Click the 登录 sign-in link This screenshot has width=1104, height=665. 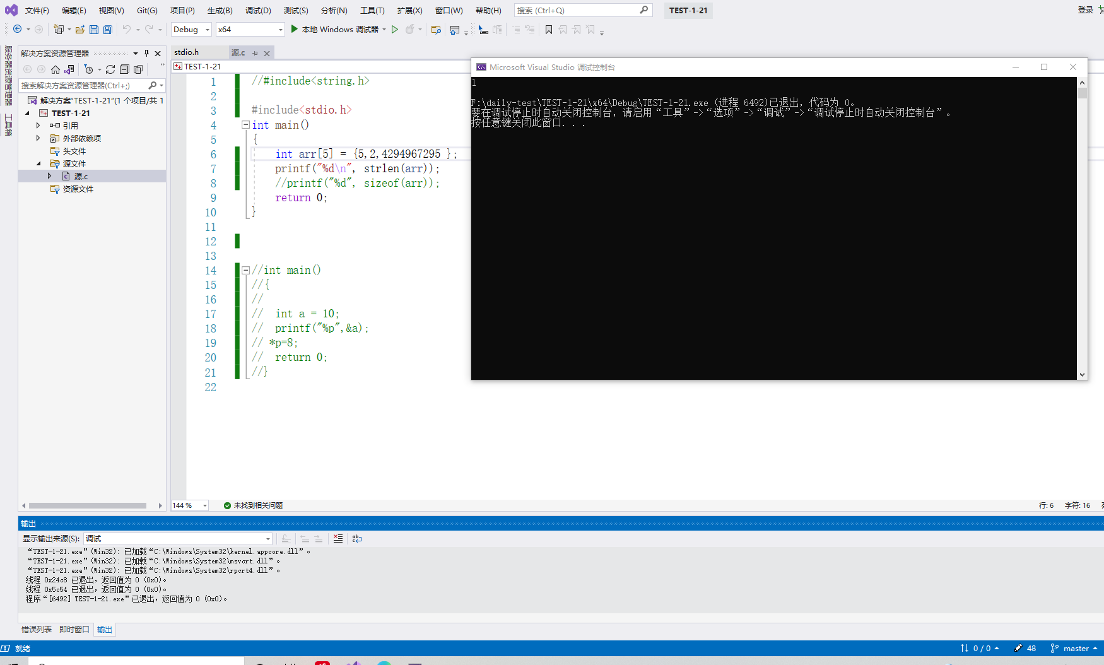[x=1085, y=10]
